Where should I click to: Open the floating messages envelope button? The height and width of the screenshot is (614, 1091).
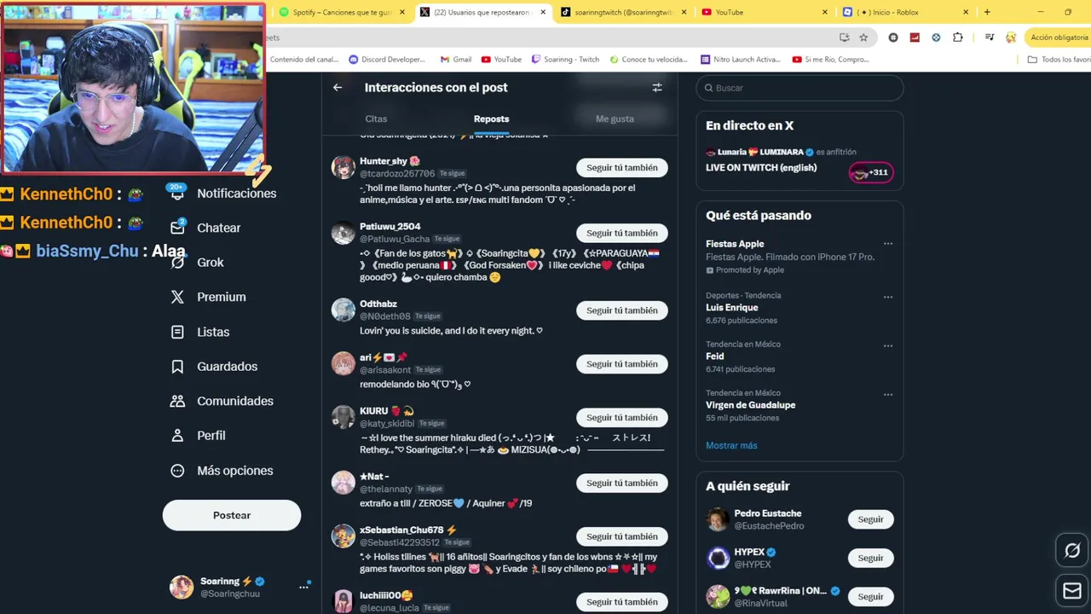tap(1072, 590)
